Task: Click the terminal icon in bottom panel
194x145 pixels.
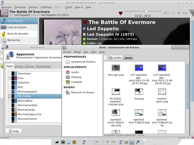Action: click(63, 142)
